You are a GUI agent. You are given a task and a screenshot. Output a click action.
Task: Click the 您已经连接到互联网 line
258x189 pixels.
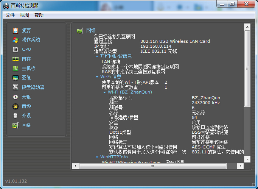[x=115, y=36]
